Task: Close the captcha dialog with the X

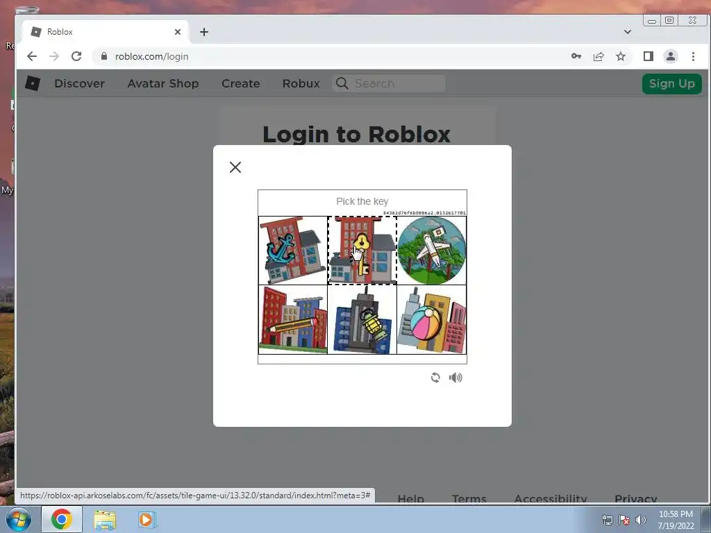Action: [x=235, y=167]
